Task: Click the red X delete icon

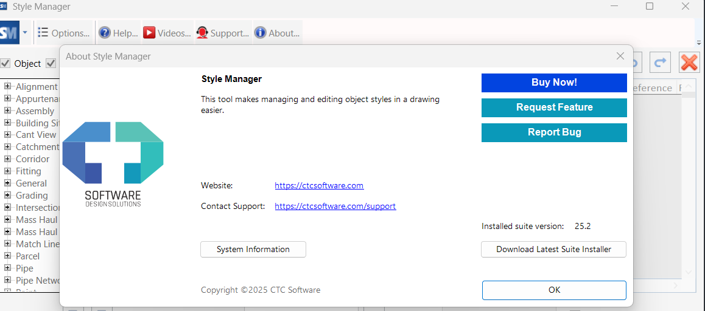Action: (x=689, y=63)
